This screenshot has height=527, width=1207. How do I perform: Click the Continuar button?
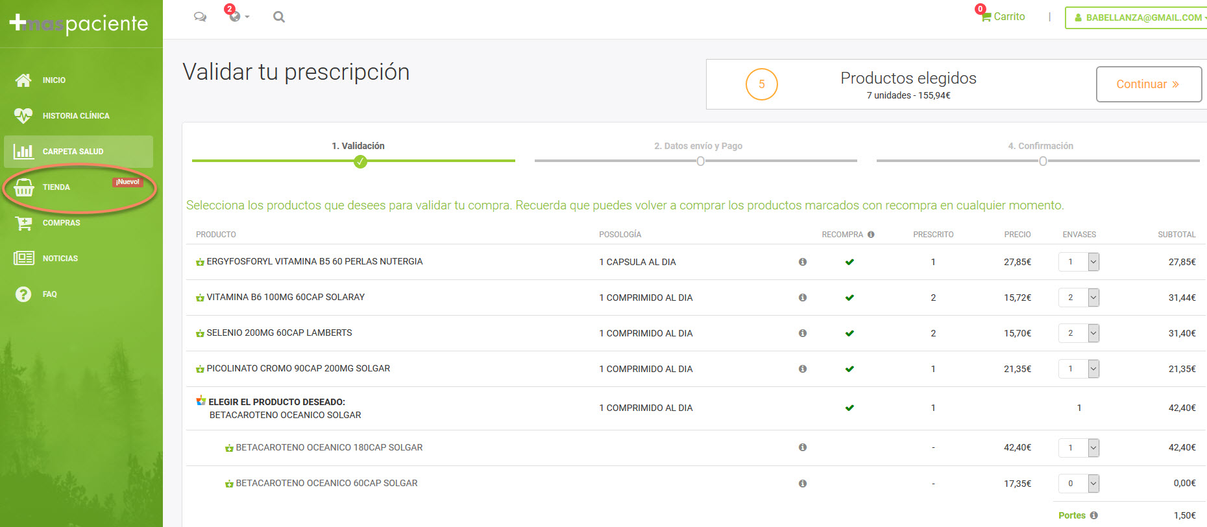click(1149, 84)
